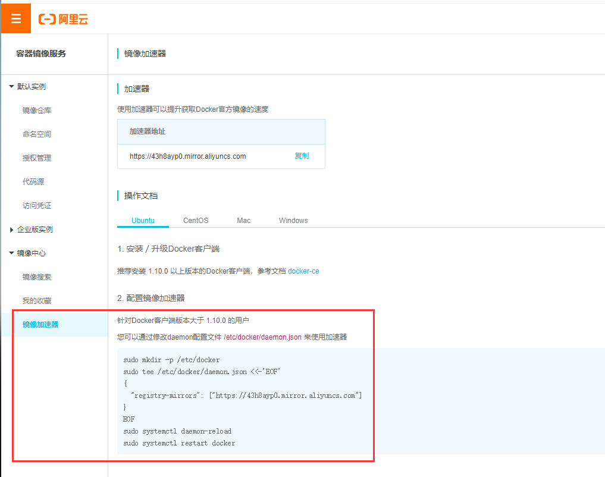Click the /etc/docker/daemon.json path text
This screenshot has width=605, height=477.
[262, 337]
